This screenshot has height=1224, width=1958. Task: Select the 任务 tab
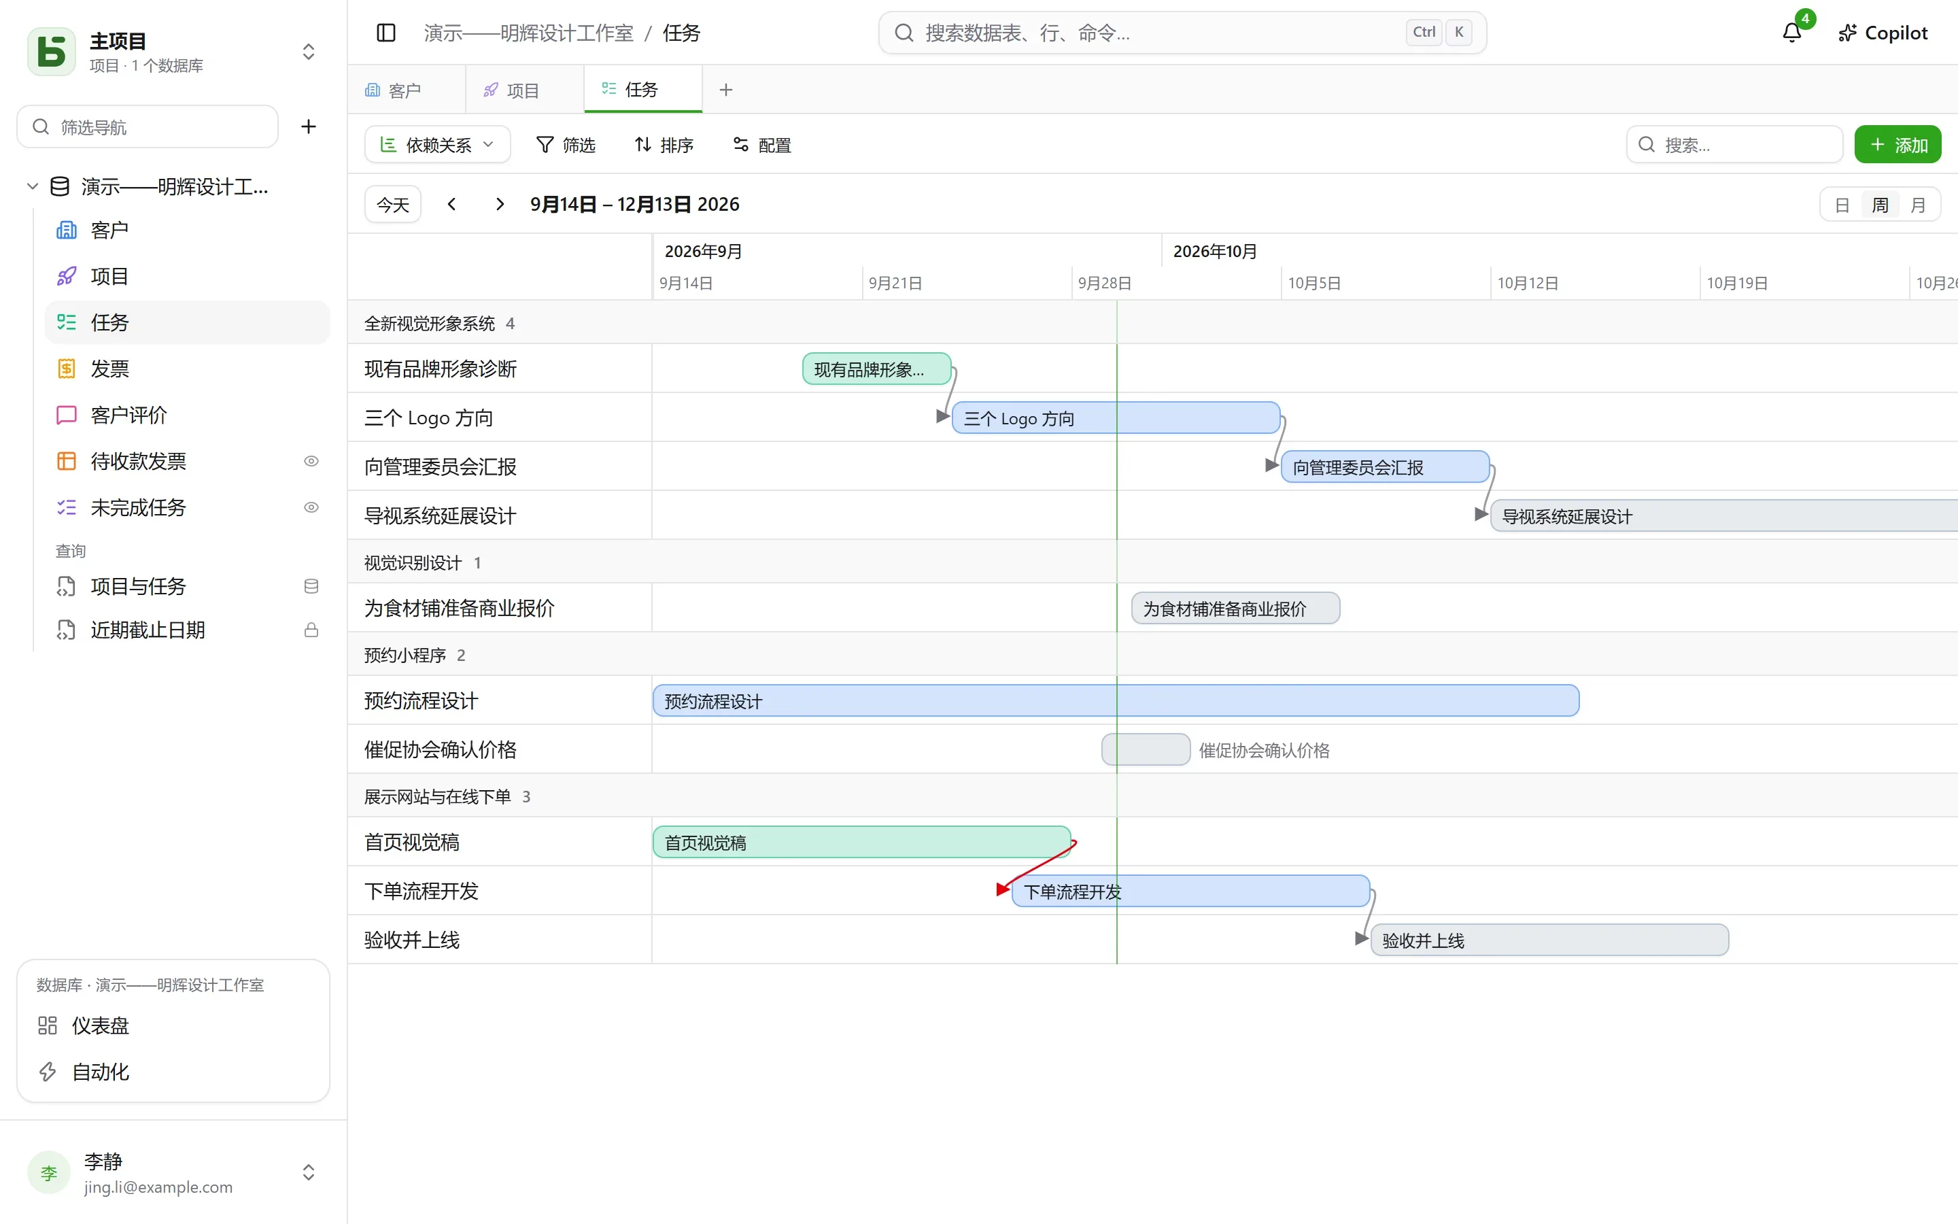[x=642, y=90]
